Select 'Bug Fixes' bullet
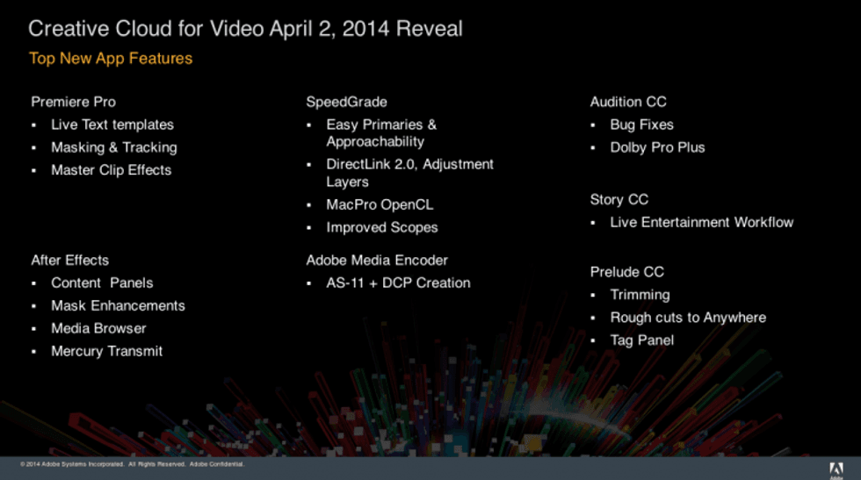This screenshot has height=480, width=861. coord(642,125)
